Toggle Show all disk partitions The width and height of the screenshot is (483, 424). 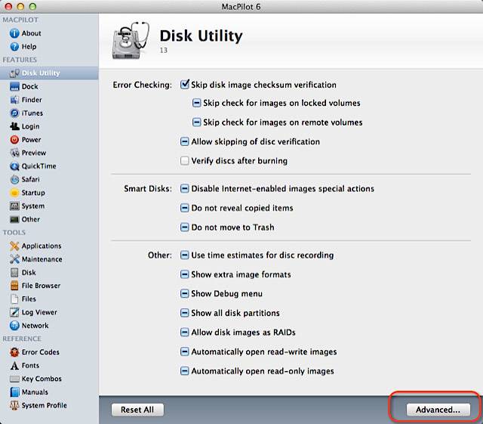tap(184, 313)
